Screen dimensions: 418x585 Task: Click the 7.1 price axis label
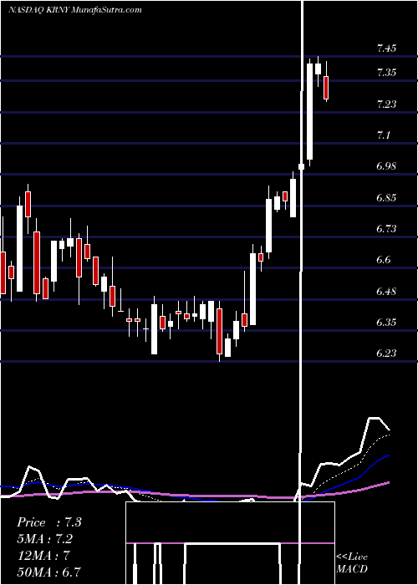click(x=383, y=135)
